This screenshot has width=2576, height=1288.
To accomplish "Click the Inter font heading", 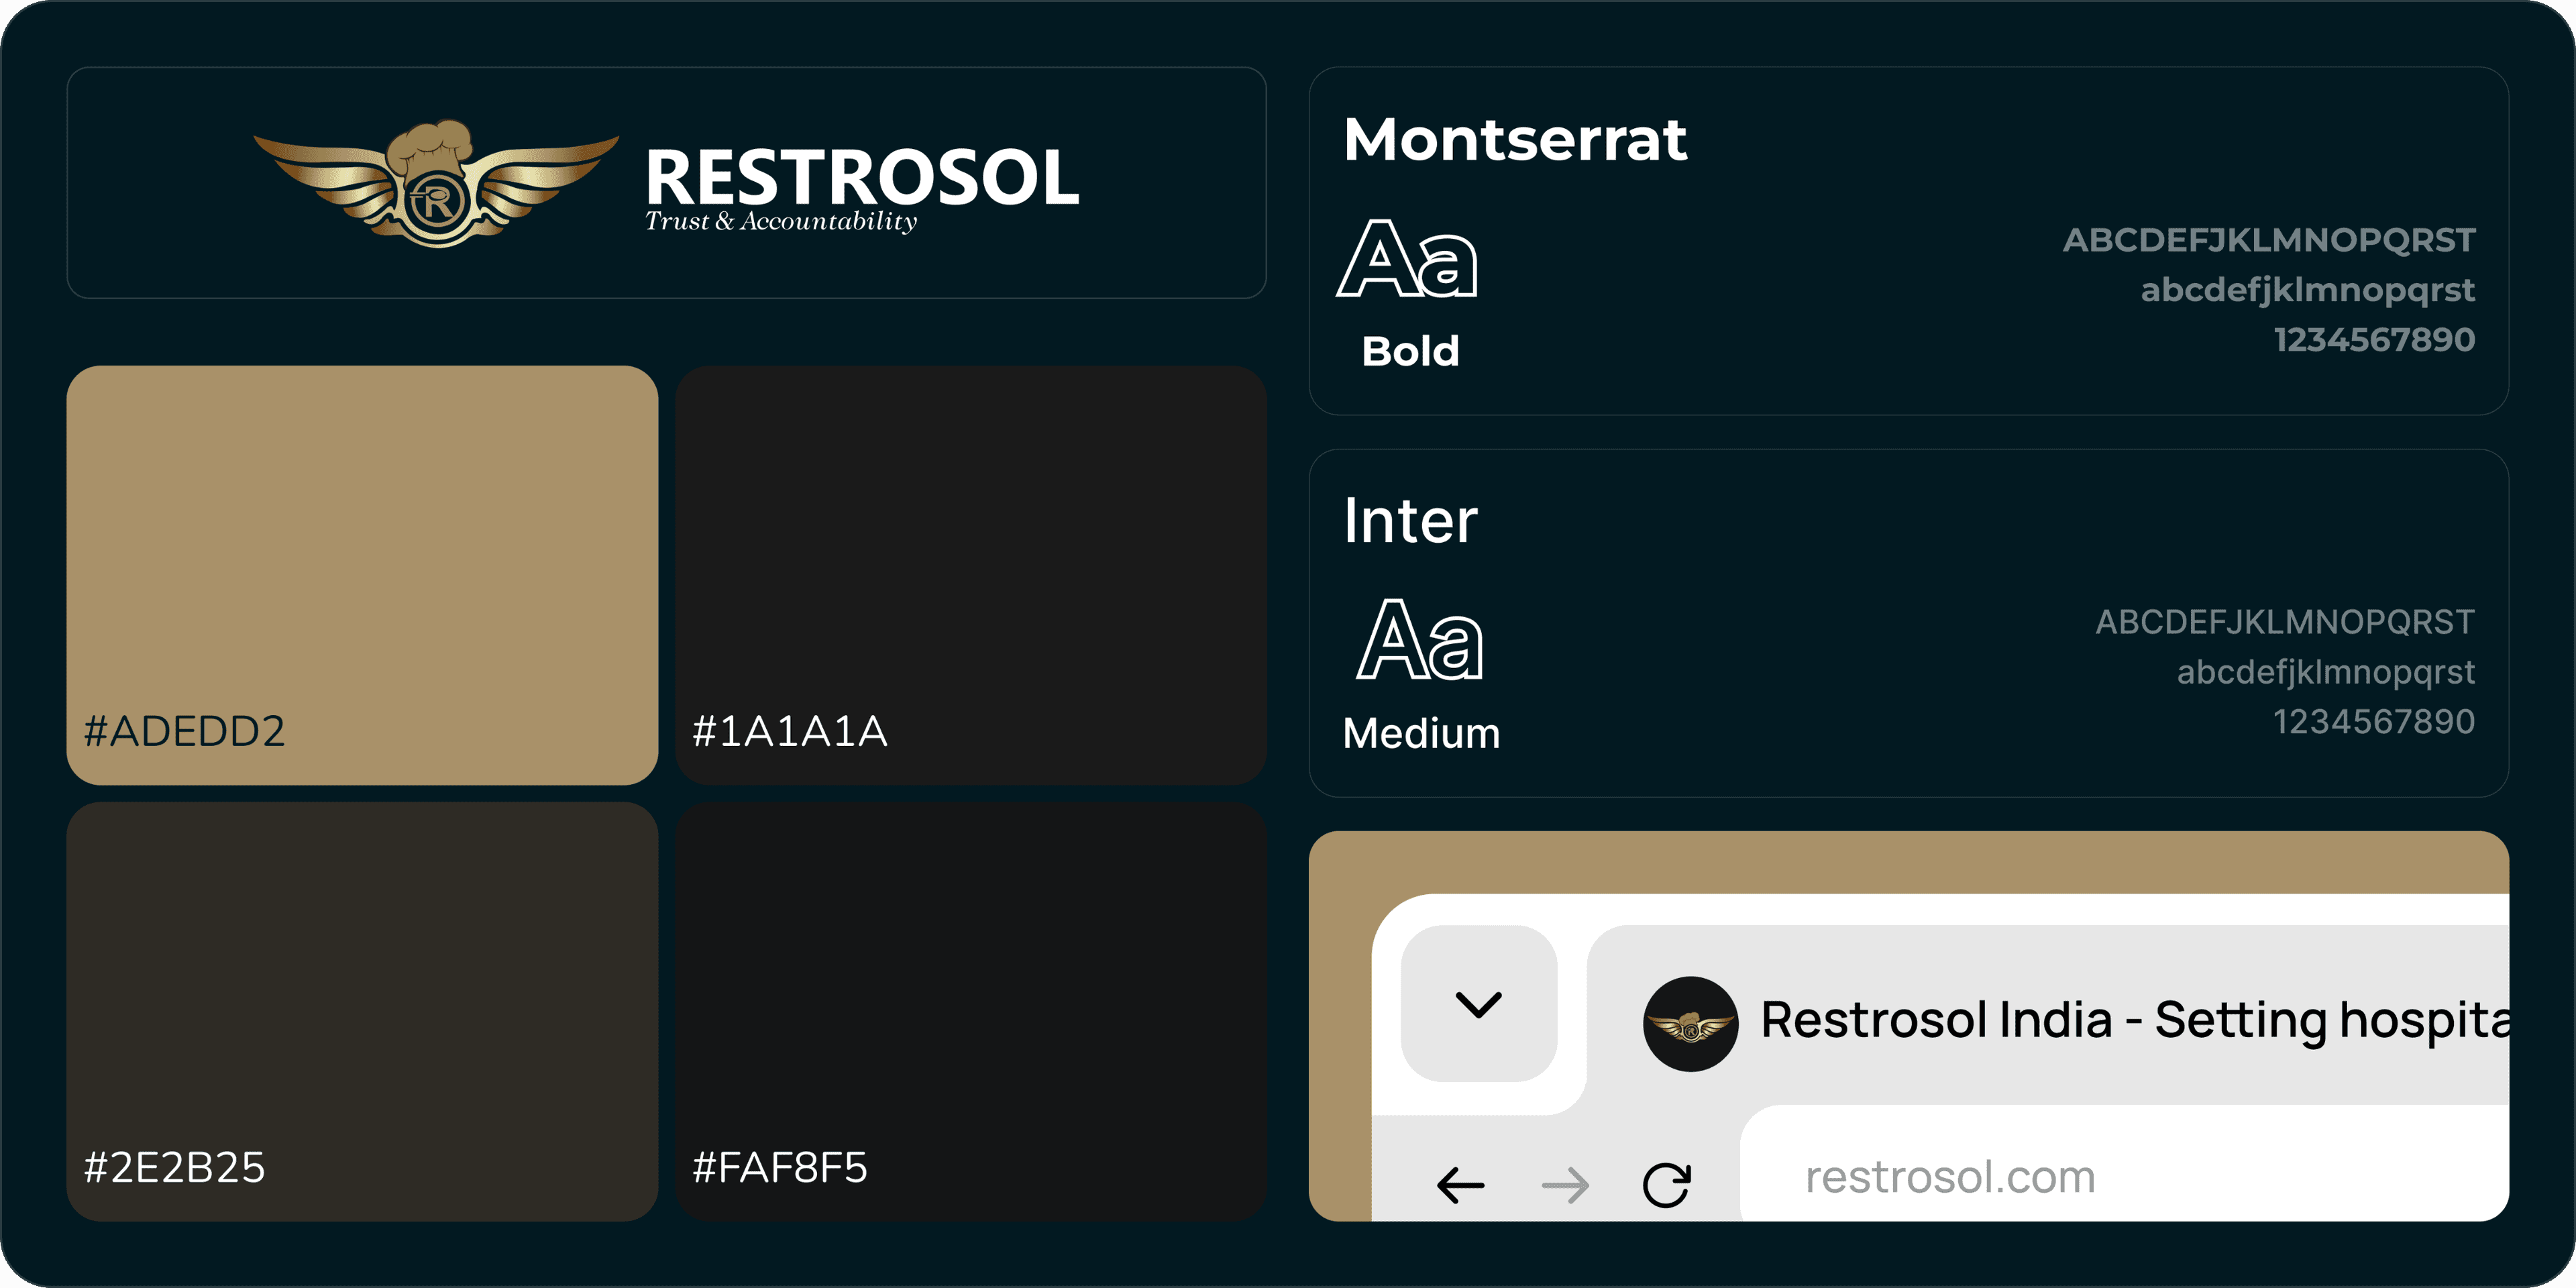I will click(1410, 521).
